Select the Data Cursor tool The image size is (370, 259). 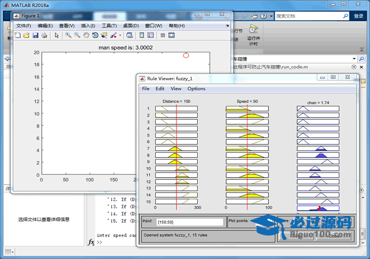[x=104, y=35]
